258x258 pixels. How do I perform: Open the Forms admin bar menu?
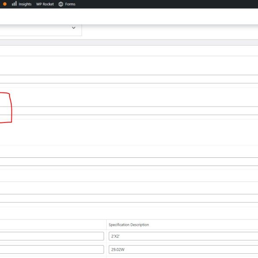coord(70,4)
